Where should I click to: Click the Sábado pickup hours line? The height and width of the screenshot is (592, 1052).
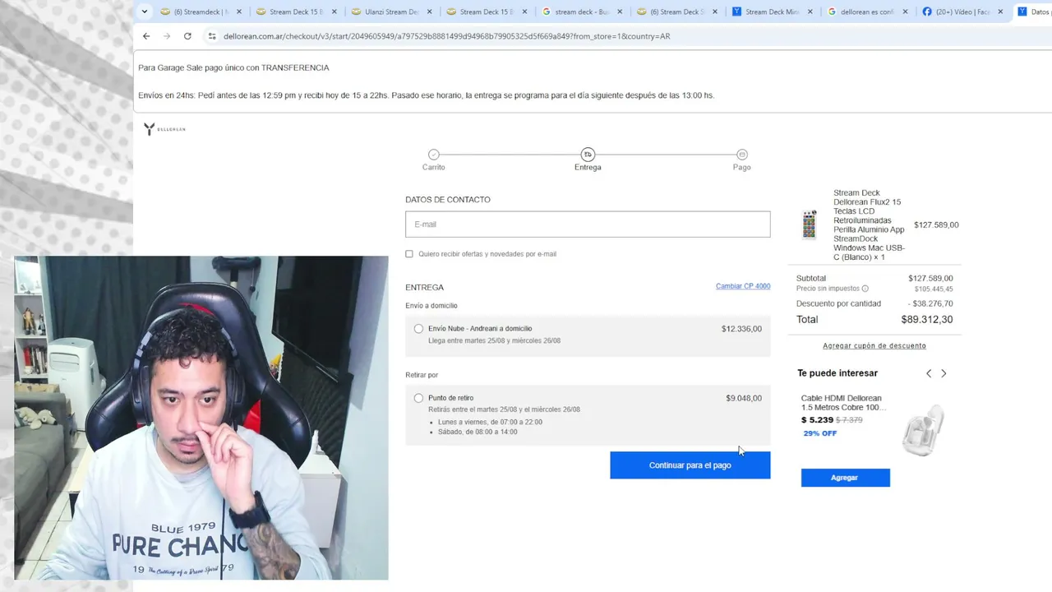point(478,432)
